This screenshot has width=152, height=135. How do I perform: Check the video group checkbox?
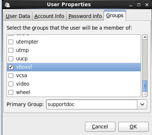coord(11,84)
